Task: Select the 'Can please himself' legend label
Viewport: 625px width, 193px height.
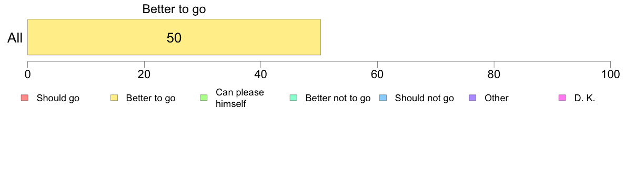Action: pyautogui.click(x=239, y=98)
